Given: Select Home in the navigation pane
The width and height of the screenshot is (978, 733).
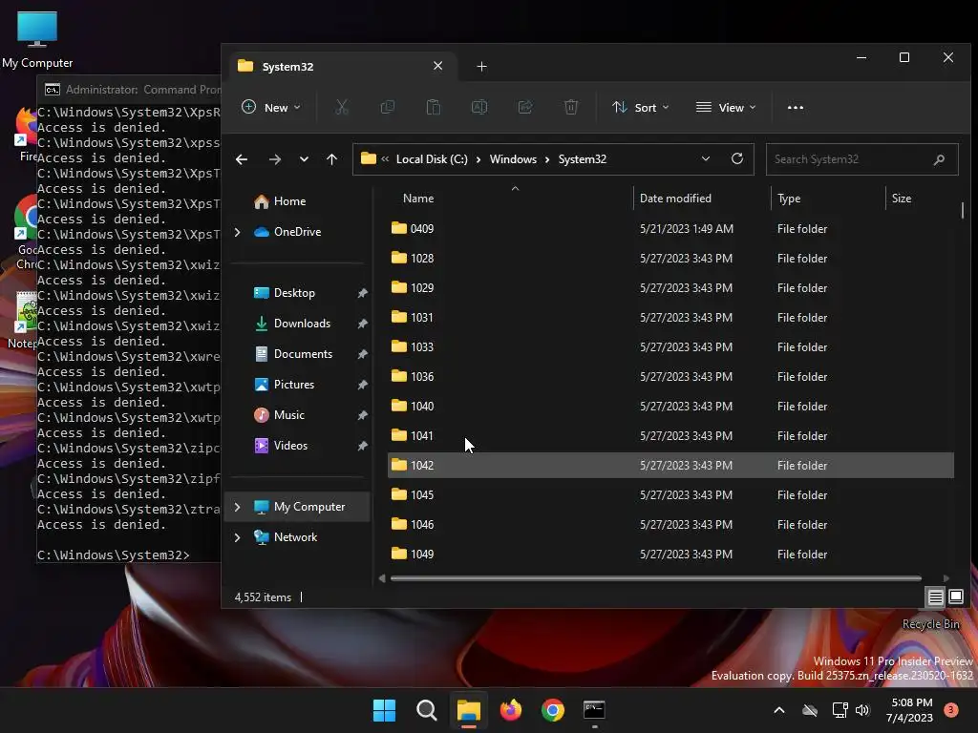Looking at the screenshot, I should [298, 201].
